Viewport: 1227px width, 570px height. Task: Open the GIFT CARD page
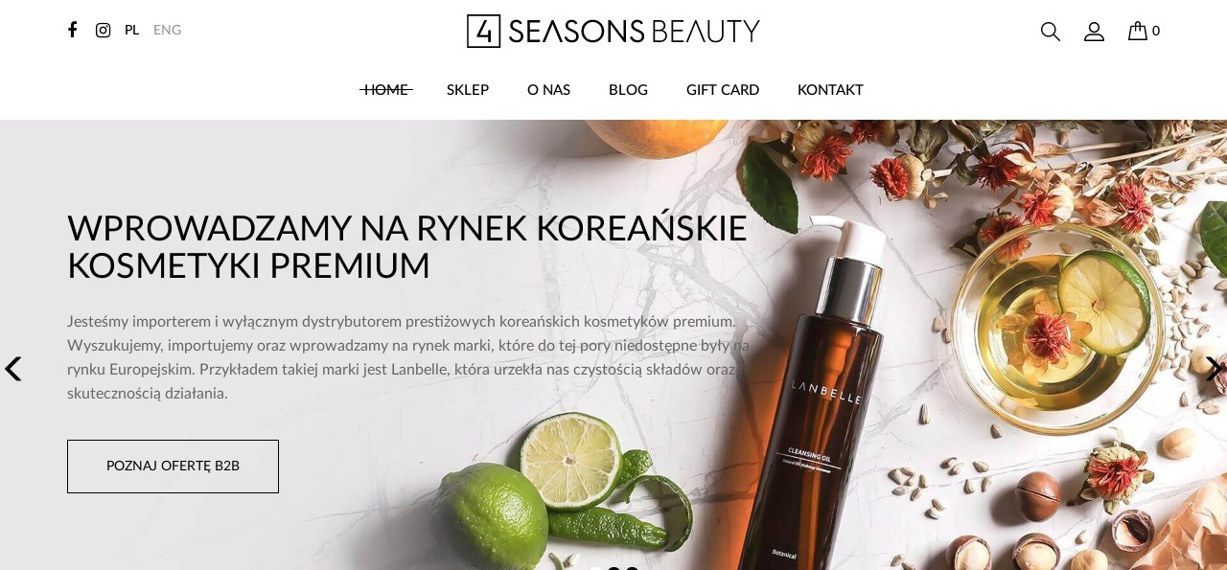[723, 89]
